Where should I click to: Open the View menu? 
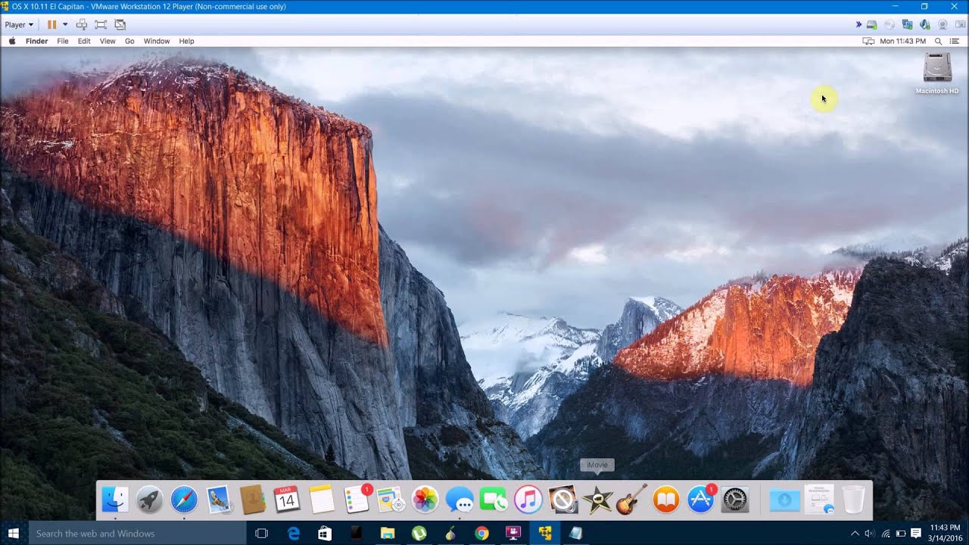[x=107, y=42]
